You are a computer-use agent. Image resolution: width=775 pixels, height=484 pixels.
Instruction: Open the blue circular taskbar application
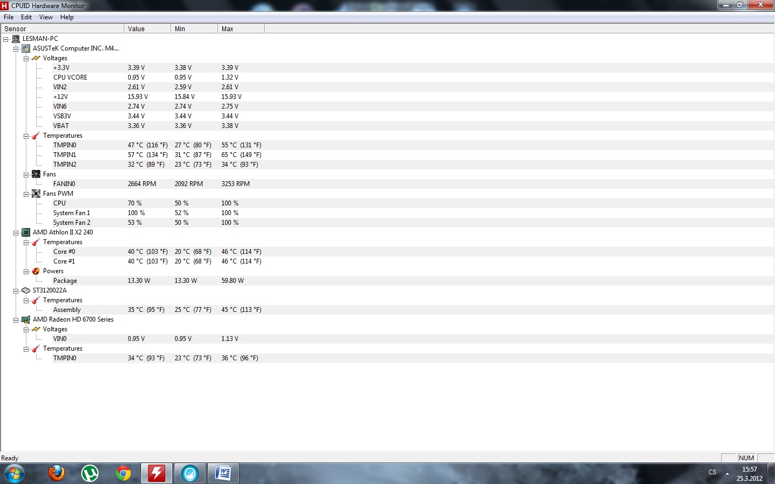[x=190, y=473]
